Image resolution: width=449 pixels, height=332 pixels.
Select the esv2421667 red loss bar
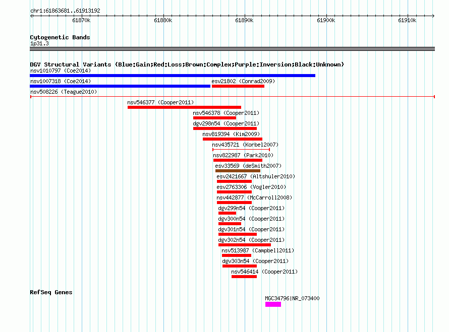click(x=234, y=181)
